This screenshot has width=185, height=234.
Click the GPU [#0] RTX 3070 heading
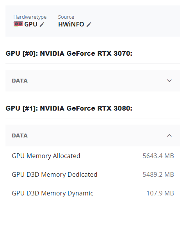[x=69, y=53]
